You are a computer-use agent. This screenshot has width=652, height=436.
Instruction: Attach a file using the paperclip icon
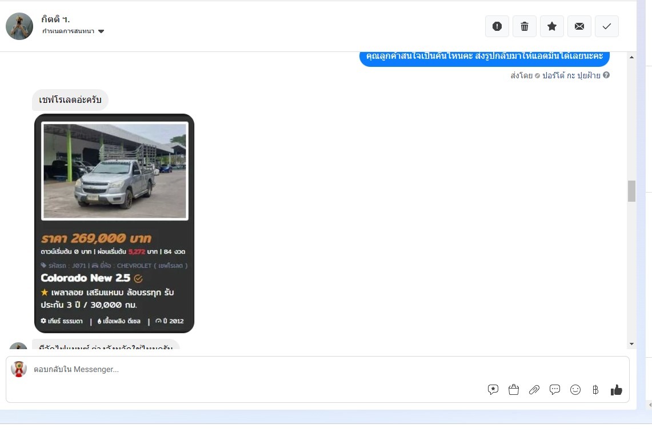534,390
